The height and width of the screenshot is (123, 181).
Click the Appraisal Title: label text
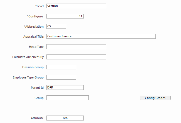(34, 36)
